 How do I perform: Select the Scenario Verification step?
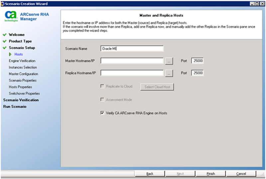21,100
